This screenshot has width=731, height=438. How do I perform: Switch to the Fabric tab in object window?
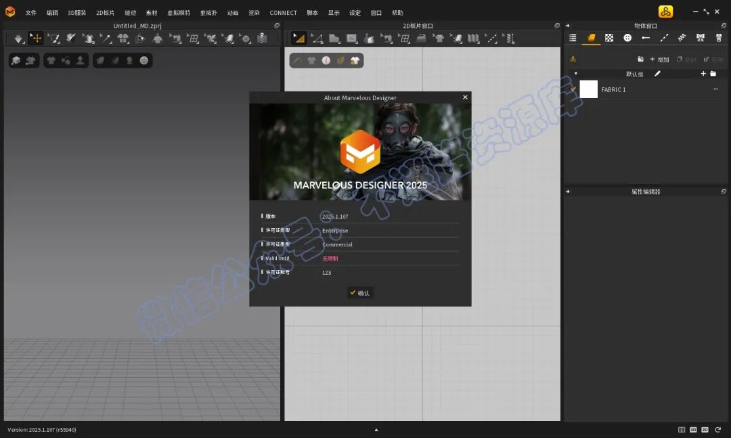pyautogui.click(x=591, y=38)
